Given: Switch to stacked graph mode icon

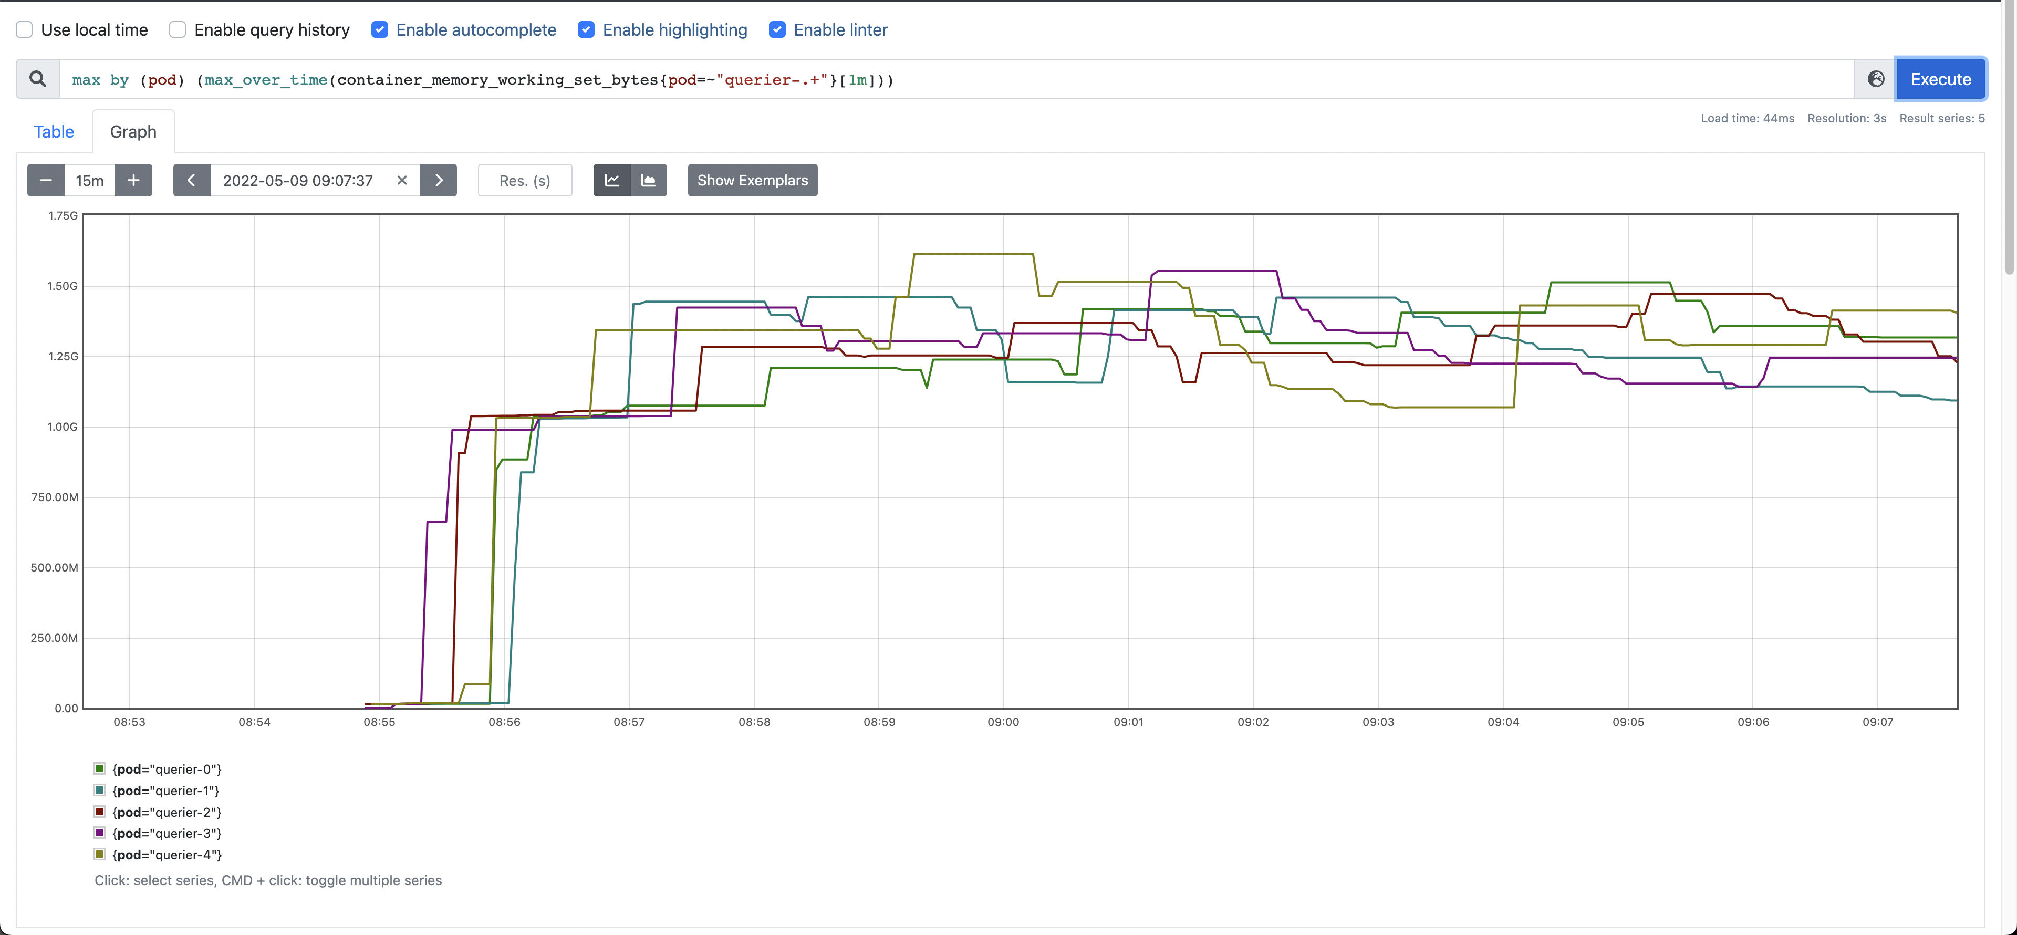Looking at the screenshot, I should pos(649,180).
